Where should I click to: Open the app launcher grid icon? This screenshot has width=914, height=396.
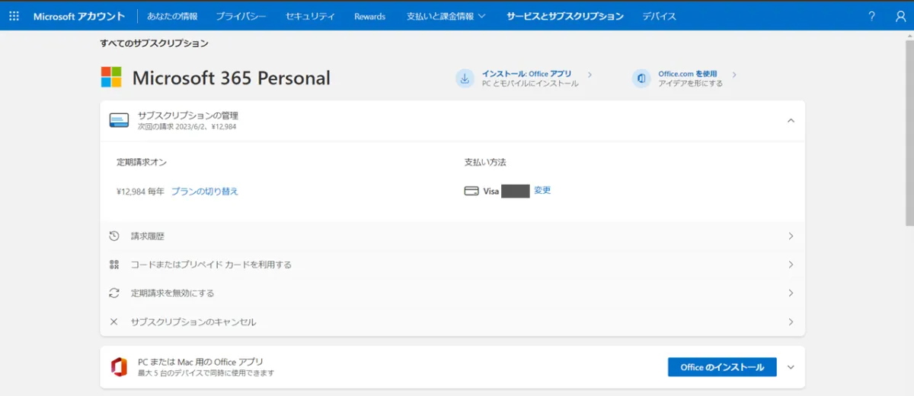pos(14,16)
